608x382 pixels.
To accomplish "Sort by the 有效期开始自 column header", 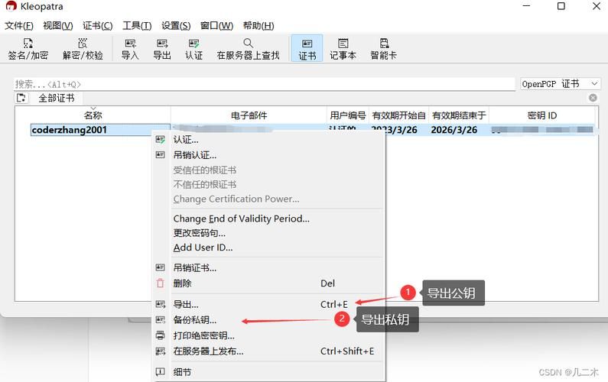I will click(399, 115).
